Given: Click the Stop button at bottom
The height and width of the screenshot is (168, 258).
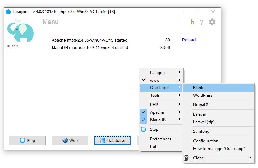Looking at the screenshot, I should pos(27,140).
